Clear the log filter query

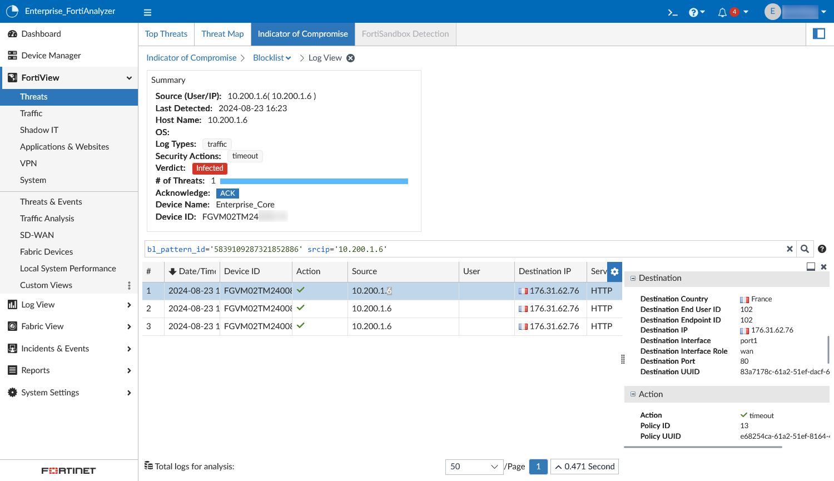click(x=790, y=249)
